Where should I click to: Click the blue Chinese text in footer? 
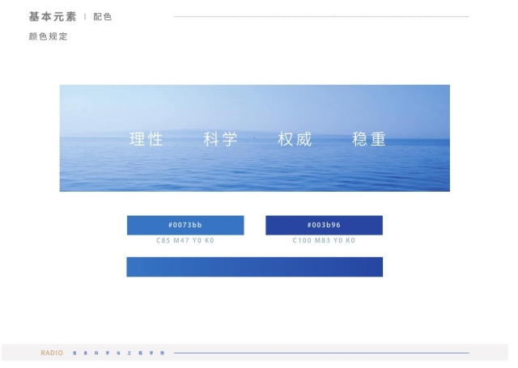click(118, 353)
